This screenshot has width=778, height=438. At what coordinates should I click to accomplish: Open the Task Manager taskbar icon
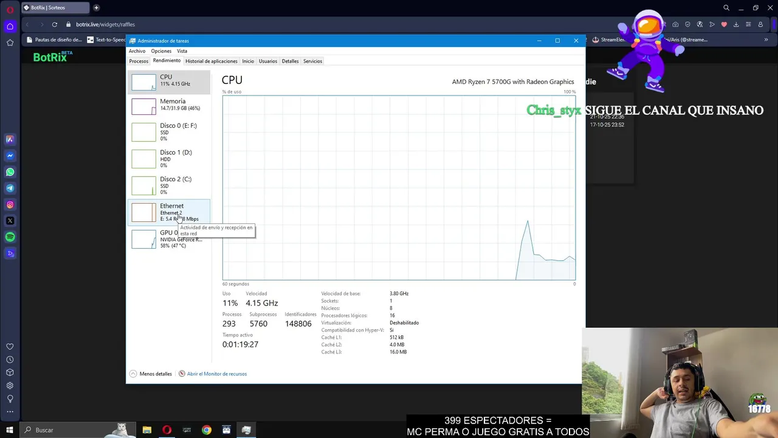click(x=246, y=430)
